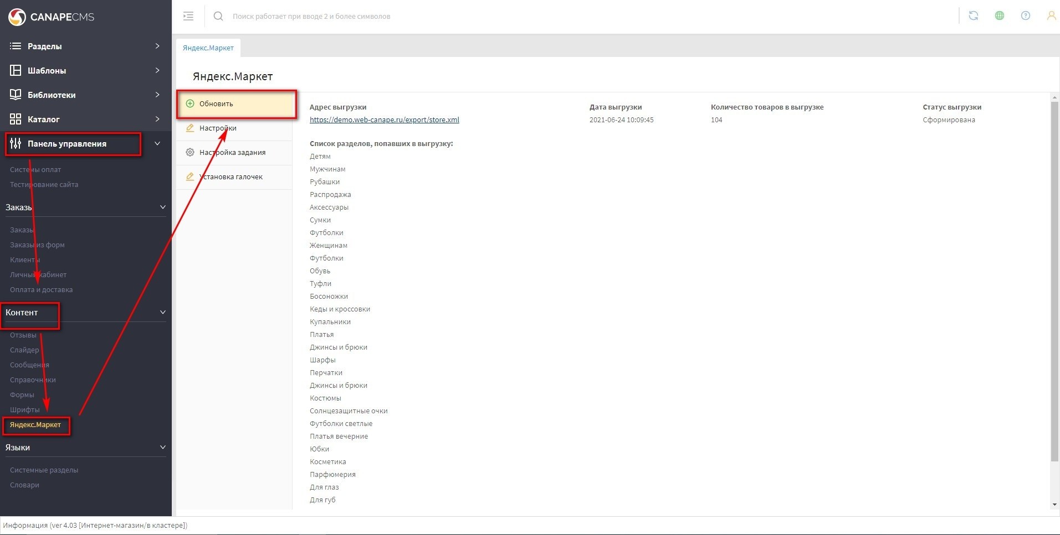
Task: Click the help question mark icon
Action: pos(1025,15)
